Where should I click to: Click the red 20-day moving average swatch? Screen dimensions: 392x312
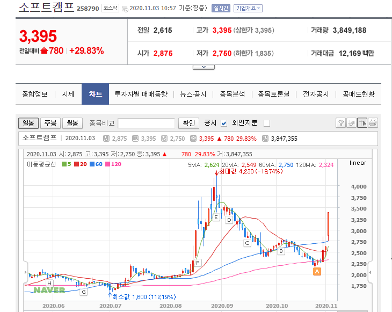pyautogui.click(x=76, y=164)
